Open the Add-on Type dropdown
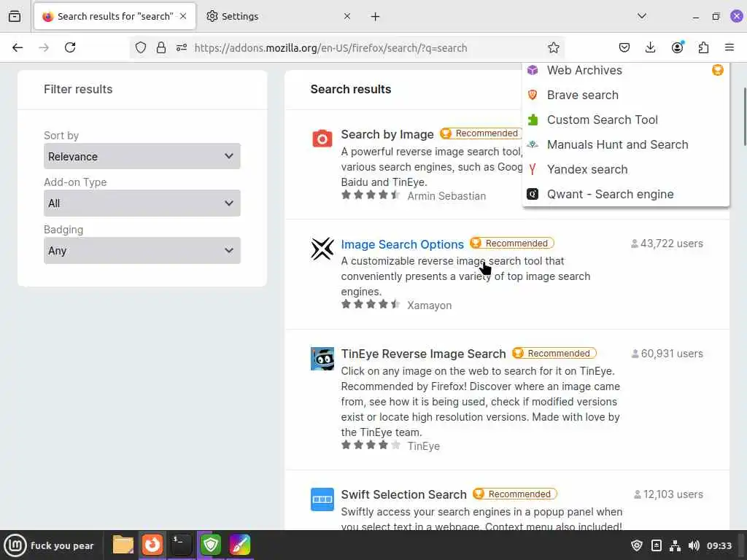Viewport: 747px width, 560px height. 142,203
